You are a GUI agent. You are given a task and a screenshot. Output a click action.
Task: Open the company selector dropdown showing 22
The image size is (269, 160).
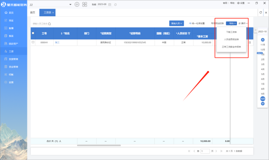(x=70, y=4)
